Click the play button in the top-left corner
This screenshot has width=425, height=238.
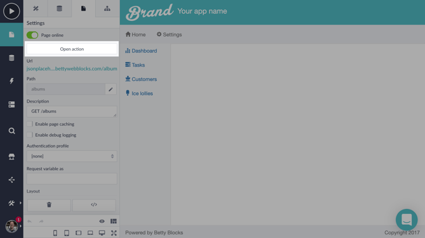click(11, 11)
